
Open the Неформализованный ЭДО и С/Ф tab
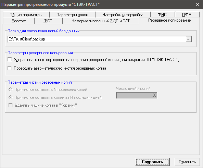101,21
